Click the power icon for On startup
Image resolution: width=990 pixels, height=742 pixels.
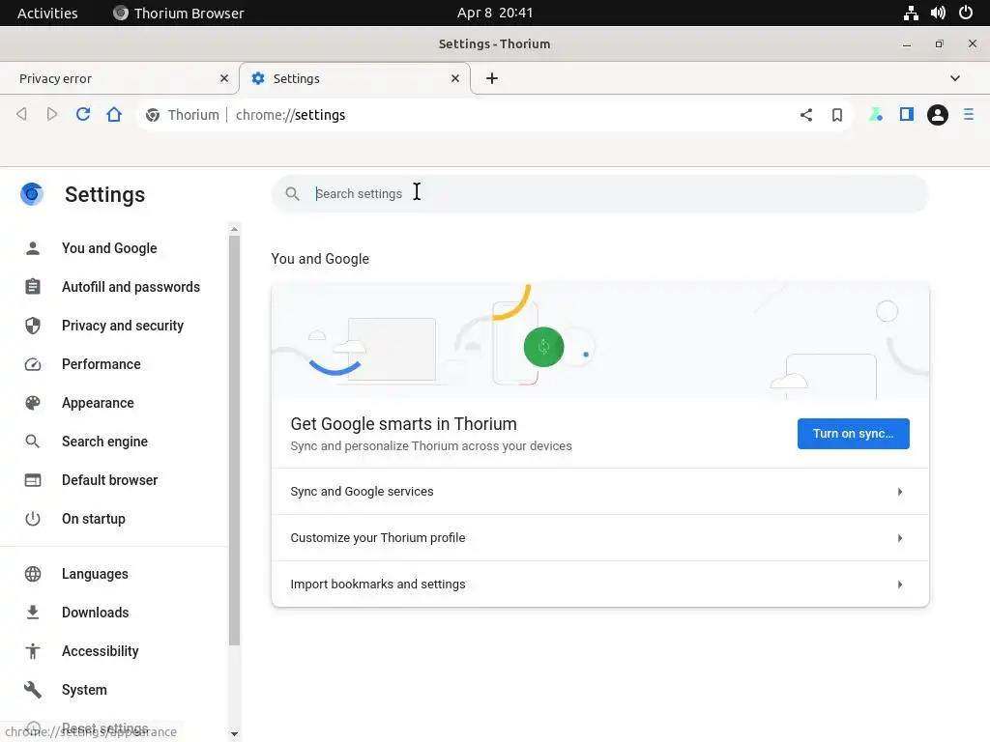pyautogui.click(x=33, y=519)
